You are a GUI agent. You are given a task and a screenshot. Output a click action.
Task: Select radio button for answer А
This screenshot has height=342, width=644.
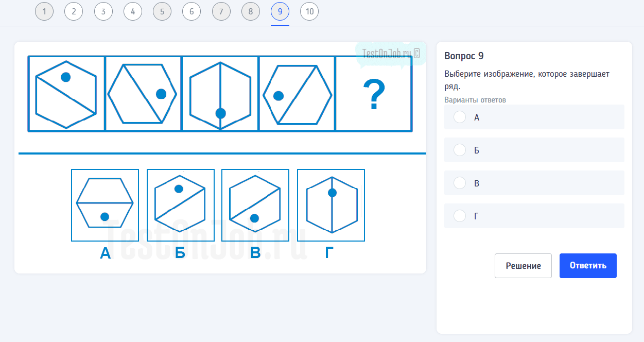tap(460, 117)
